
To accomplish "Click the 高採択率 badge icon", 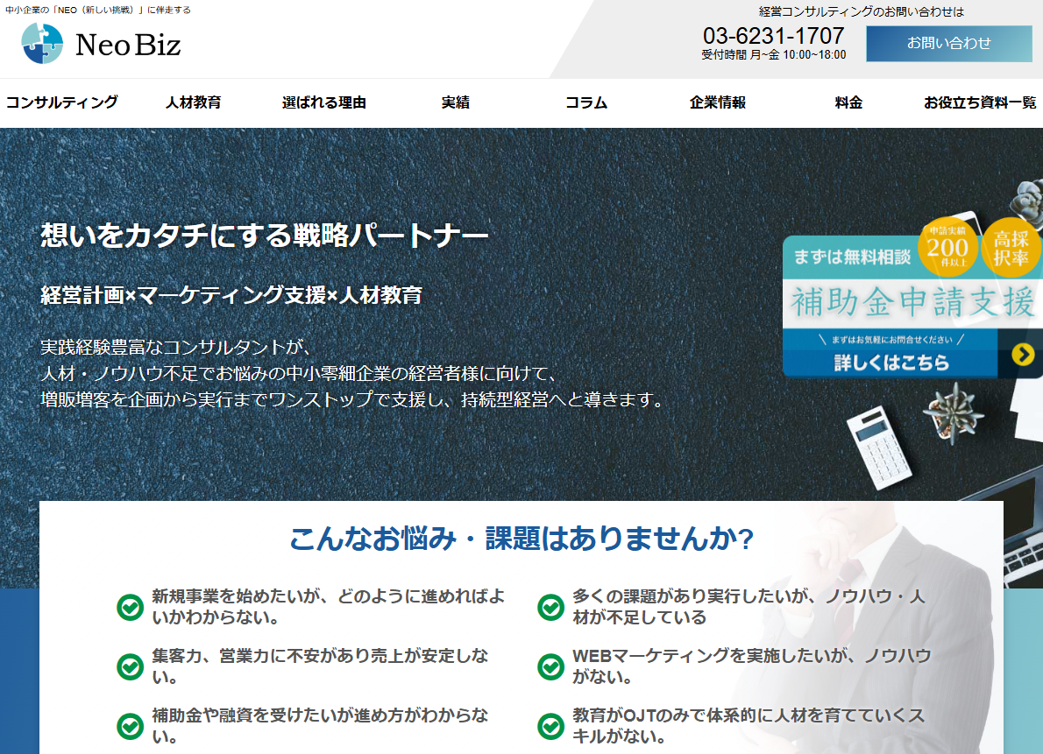I will pos(1009,246).
